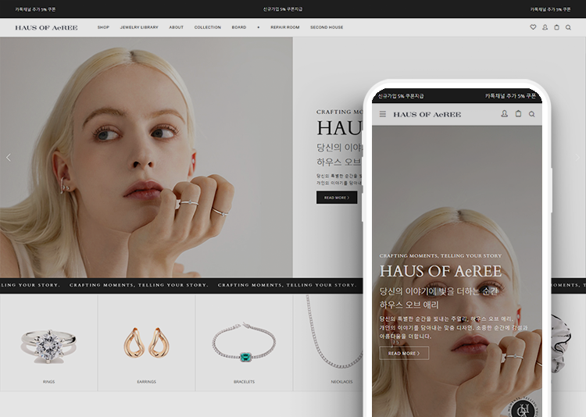Viewport: 586px width, 417px height.
Task: Click the HAUS OF AeREE desktop logo
Action: pyautogui.click(x=46, y=27)
